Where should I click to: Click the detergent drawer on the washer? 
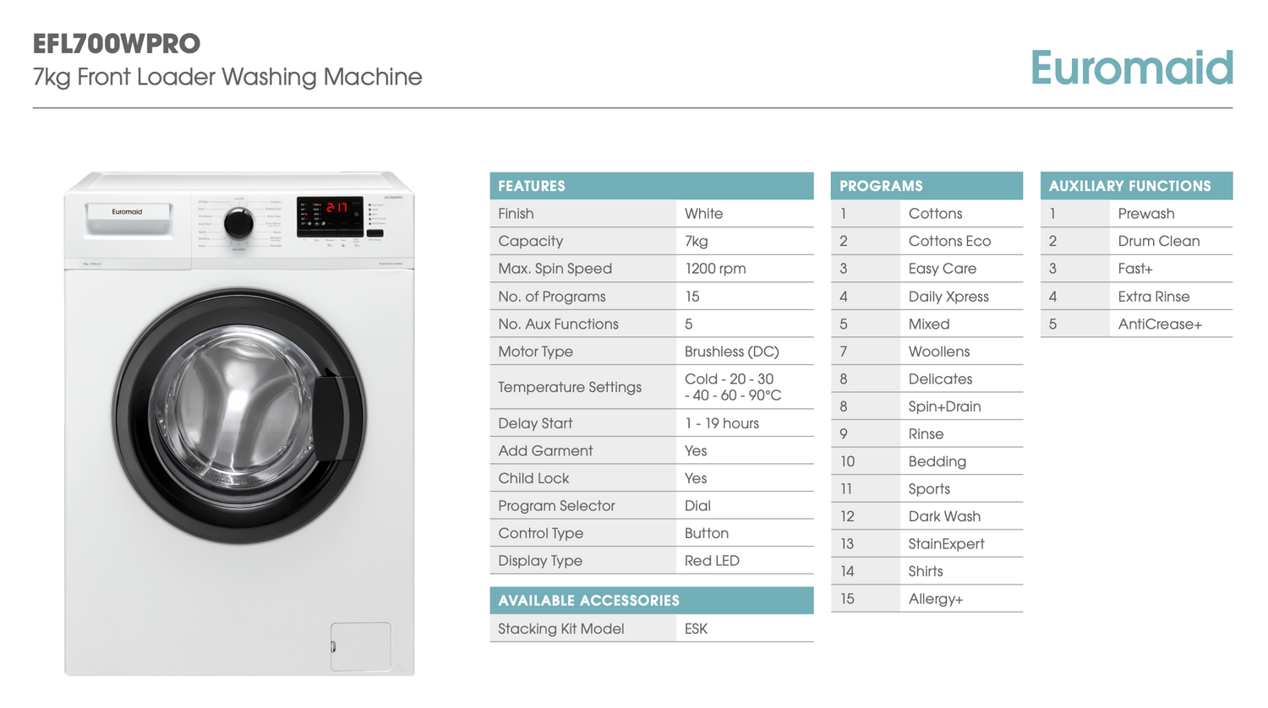coord(128,219)
